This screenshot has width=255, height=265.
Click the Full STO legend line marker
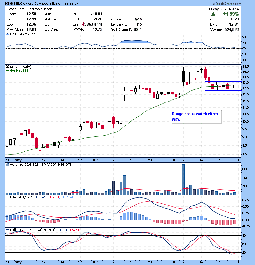tap(7, 230)
